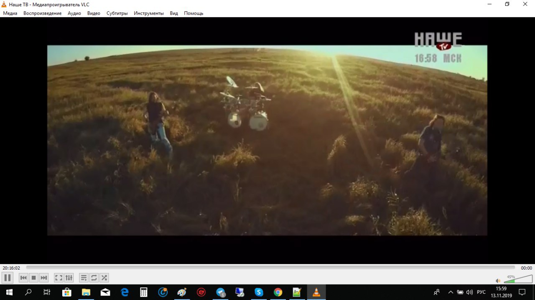Skip to next media item
535x300 pixels.
(44, 277)
